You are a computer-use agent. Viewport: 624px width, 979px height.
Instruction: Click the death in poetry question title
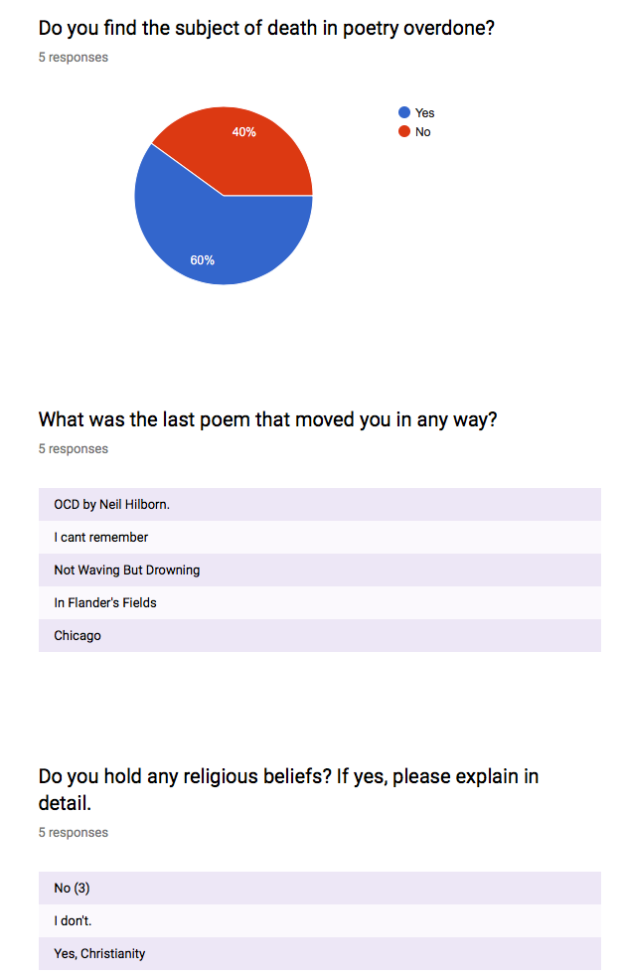tap(266, 28)
